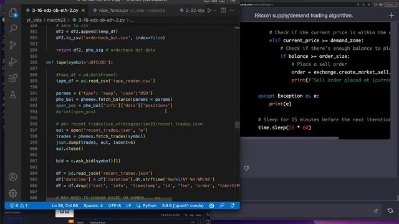Open the Tester tab in the background window

(x=80, y=223)
